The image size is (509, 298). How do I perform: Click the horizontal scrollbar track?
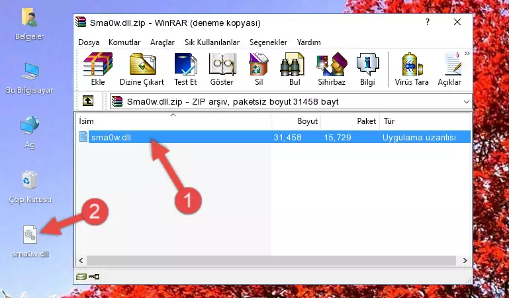pyautogui.click(x=271, y=260)
